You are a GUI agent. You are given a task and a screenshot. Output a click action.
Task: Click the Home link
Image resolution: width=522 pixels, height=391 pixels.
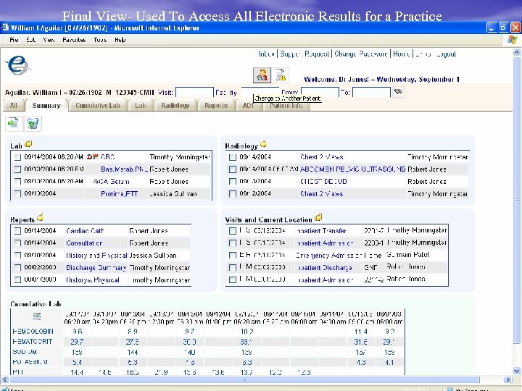[x=401, y=54]
